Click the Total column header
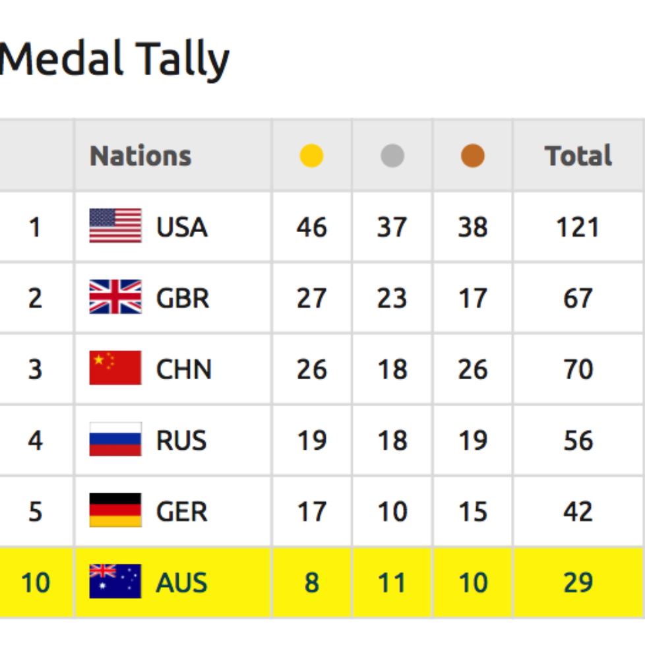This screenshot has height=645, width=645. (x=578, y=156)
